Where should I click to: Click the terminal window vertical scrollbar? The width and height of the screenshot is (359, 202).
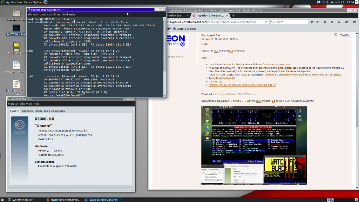pos(165,57)
